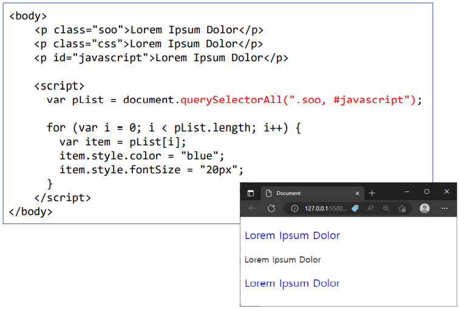Close the Document tab
The height and width of the screenshot is (309, 459).
coord(357,193)
